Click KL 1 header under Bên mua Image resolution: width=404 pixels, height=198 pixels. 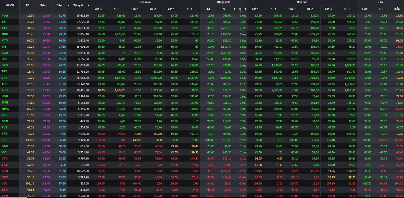click(189, 9)
